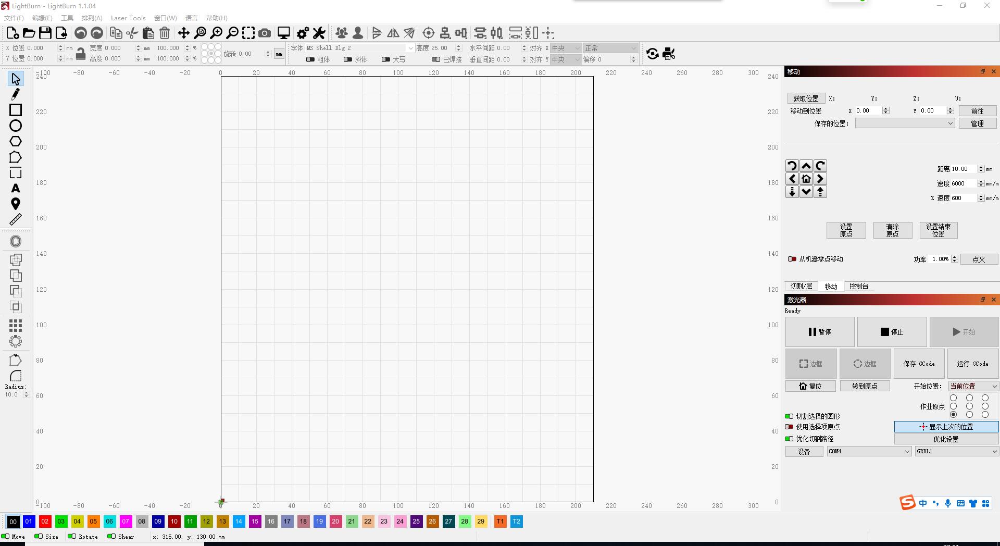Enable 使用选择项原点 toggle
Image resolution: width=1000 pixels, height=546 pixels.
[x=789, y=427]
